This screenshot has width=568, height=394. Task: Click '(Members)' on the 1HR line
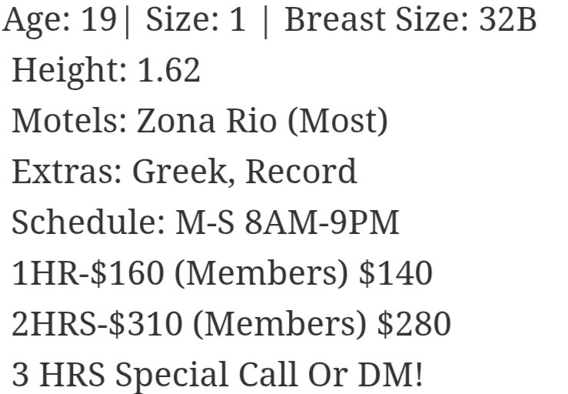[x=261, y=274]
